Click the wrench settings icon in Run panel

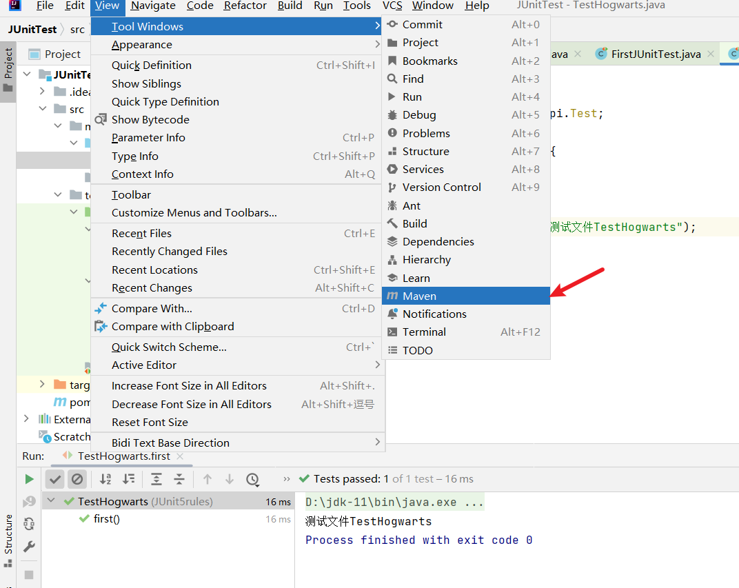coord(29,547)
